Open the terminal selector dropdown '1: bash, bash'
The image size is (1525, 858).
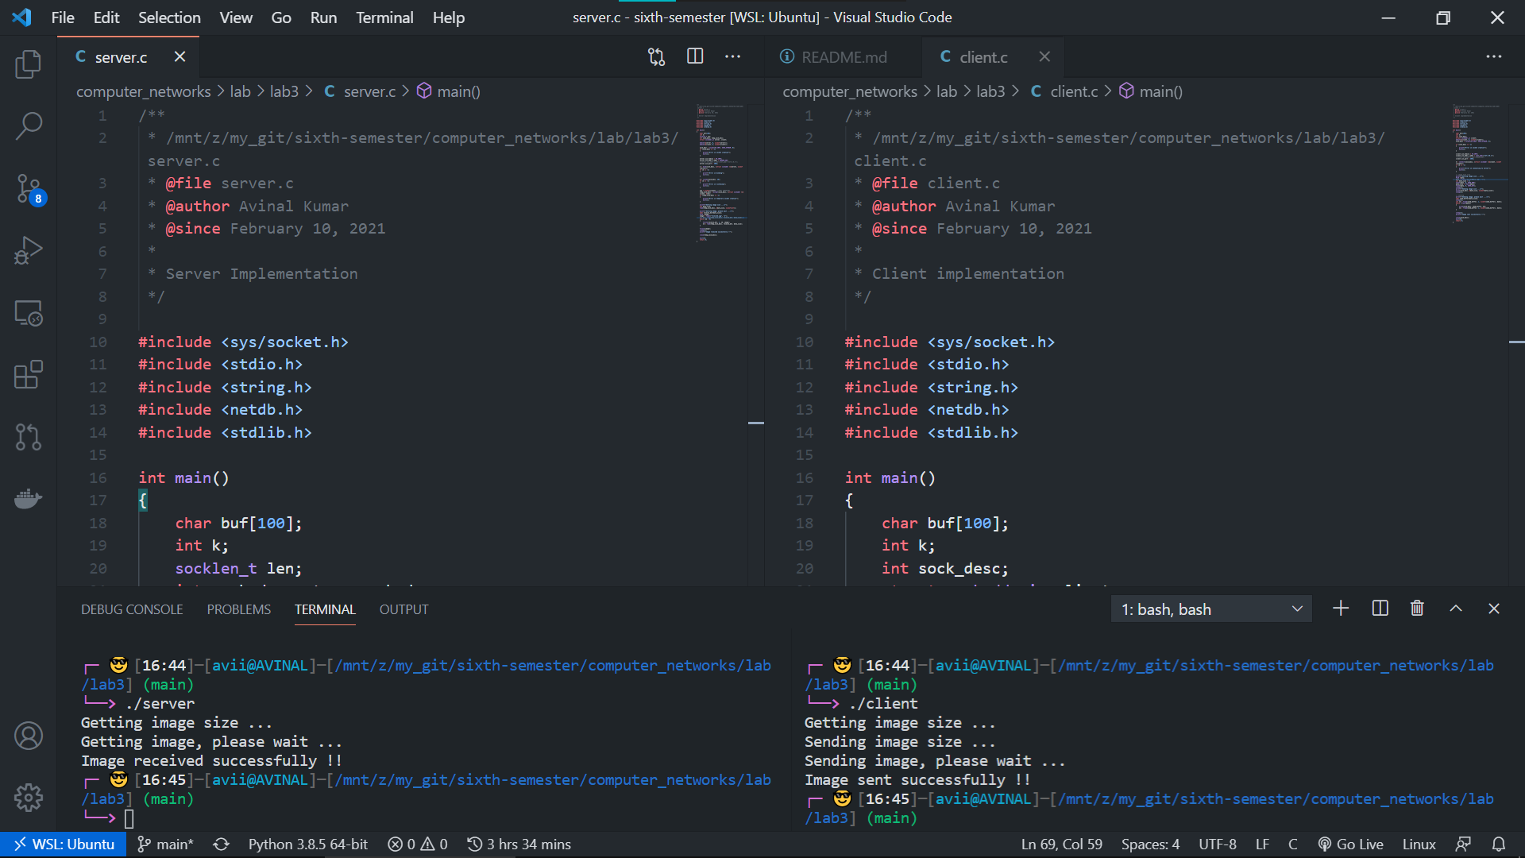pos(1211,609)
